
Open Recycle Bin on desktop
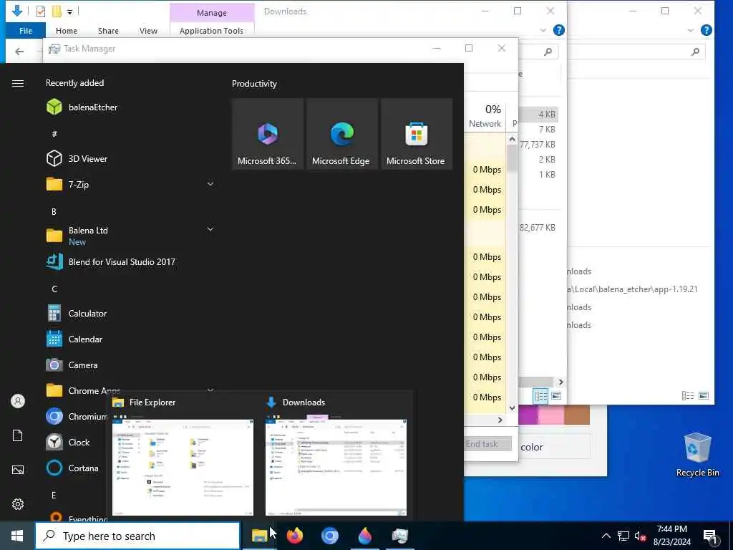[x=697, y=454]
